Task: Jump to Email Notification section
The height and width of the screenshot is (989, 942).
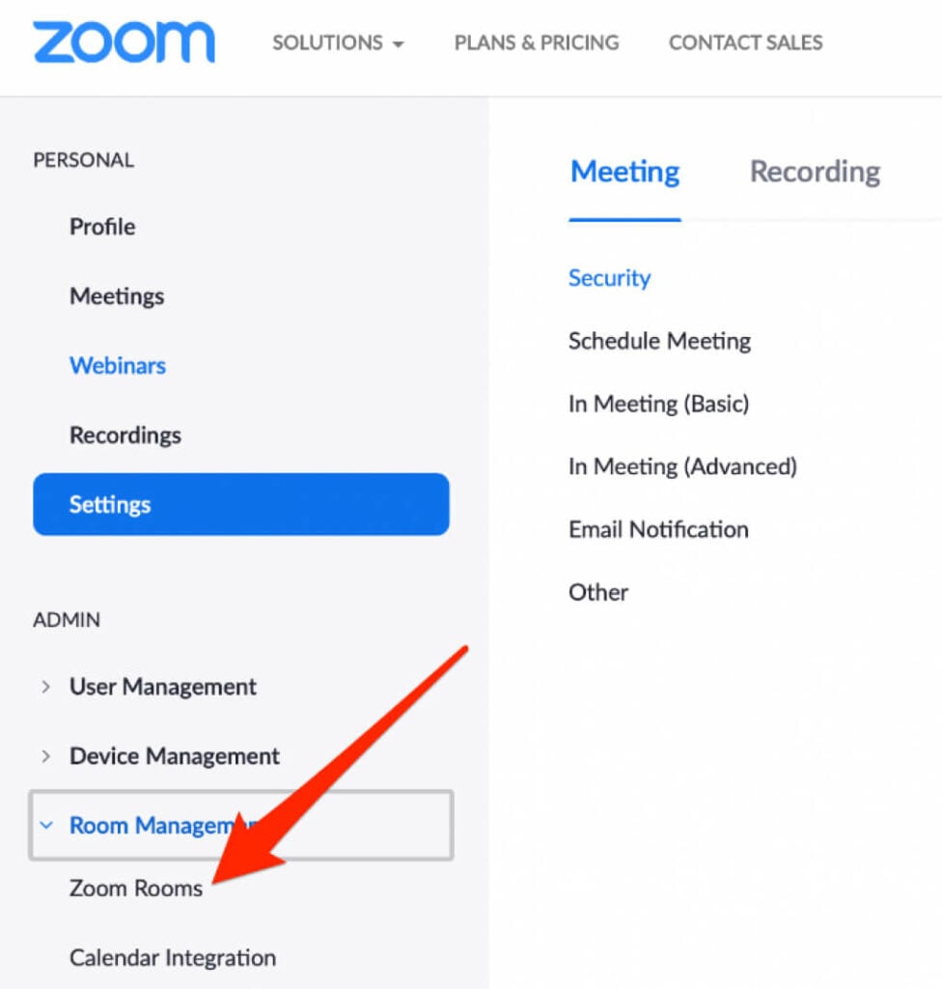Action: [x=658, y=529]
